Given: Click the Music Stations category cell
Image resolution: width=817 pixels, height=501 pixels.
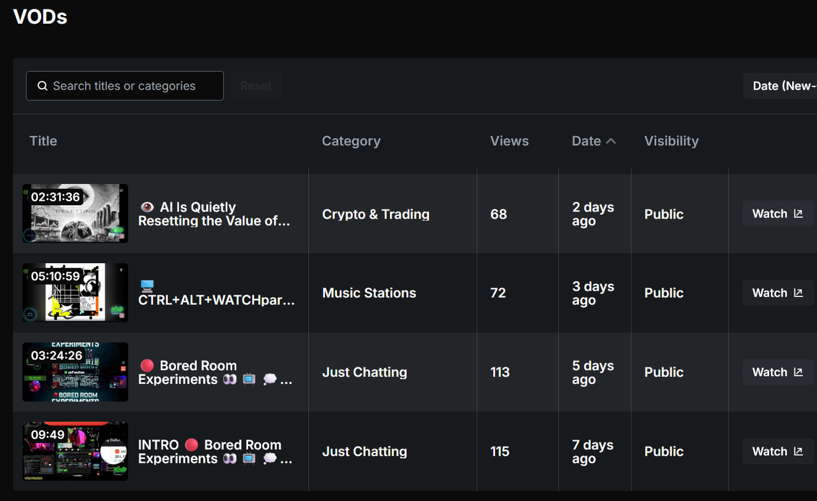Looking at the screenshot, I should coord(369,293).
